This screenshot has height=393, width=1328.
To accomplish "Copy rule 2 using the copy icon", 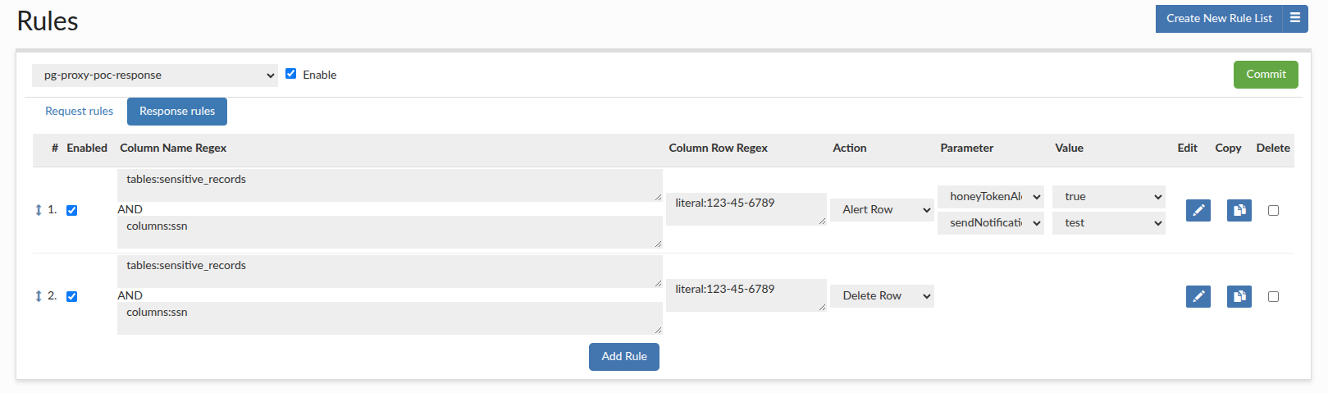I will point(1239,296).
